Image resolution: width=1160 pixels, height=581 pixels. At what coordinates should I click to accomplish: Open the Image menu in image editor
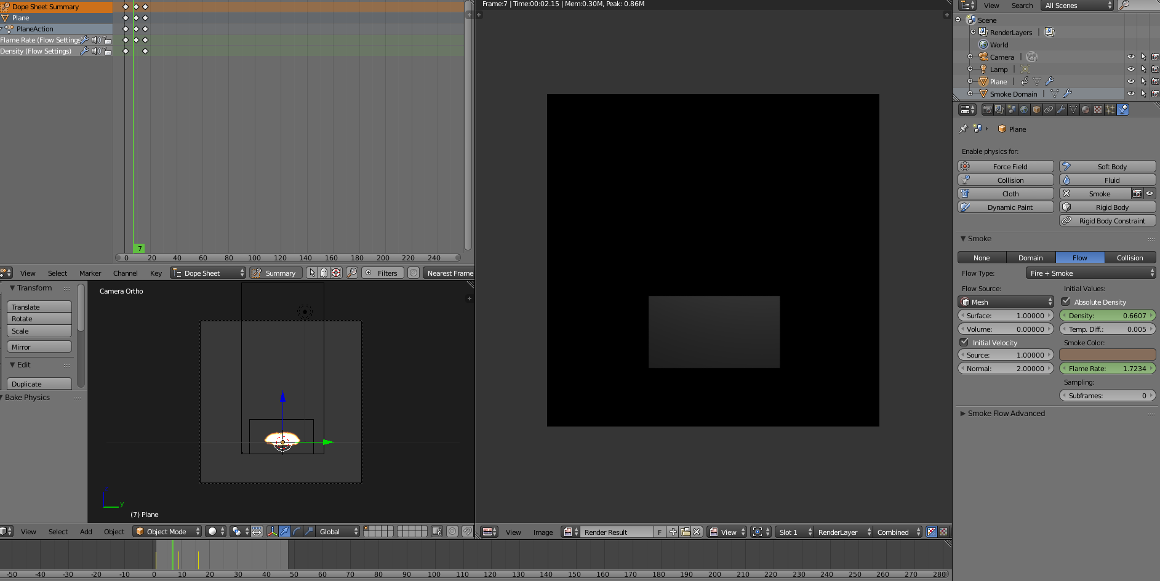(543, 532)
